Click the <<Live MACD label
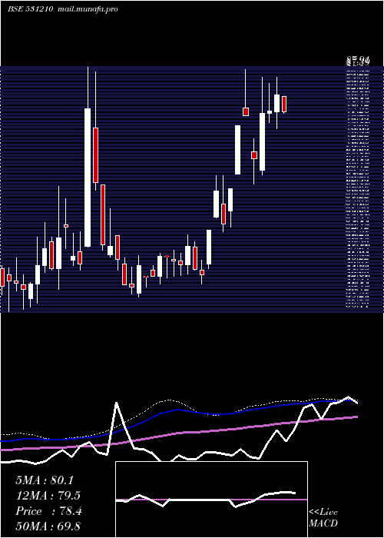384x538 pixels. click(323, 517)
